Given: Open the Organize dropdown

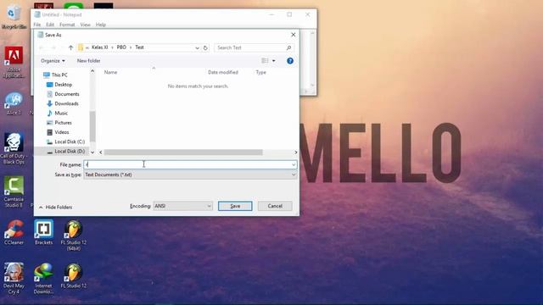Looking at the screenshot, I should pyautogui.click(x=53, y=61).
